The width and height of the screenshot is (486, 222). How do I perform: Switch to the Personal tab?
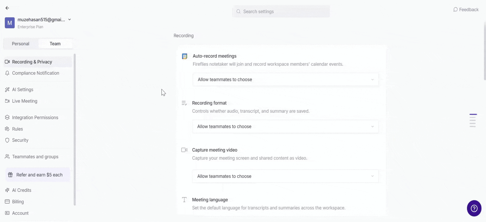coord(21,44)
